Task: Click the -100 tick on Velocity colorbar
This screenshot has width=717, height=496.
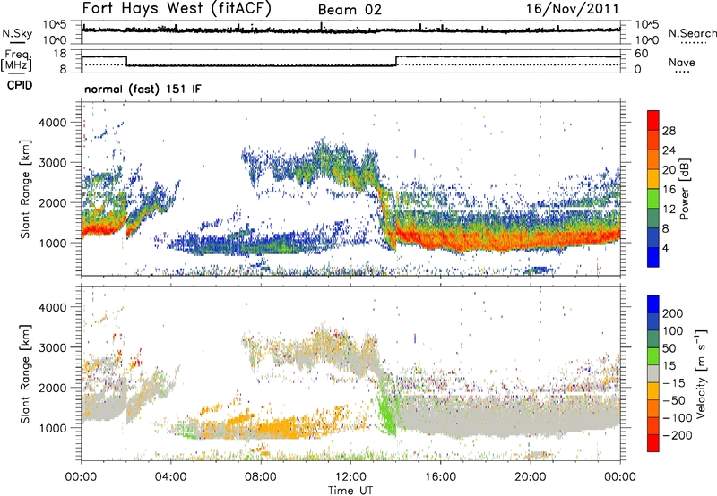Action: pos(678,418)
